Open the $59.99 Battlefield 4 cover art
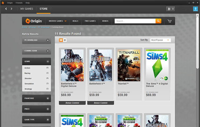Screen dimensions: 200x127 (x=101, y=65)
